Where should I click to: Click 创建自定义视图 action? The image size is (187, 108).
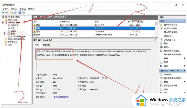click(x=171, y=28)
